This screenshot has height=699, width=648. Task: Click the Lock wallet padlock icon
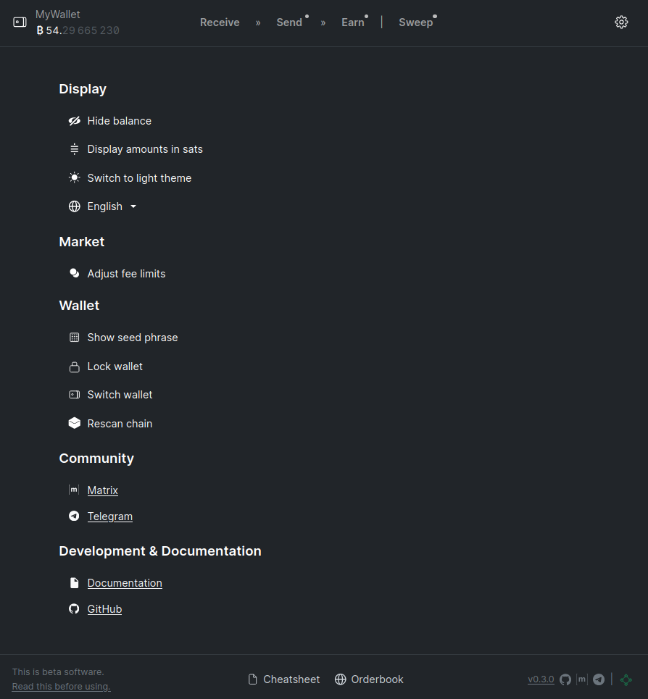[x=75, y=367]
